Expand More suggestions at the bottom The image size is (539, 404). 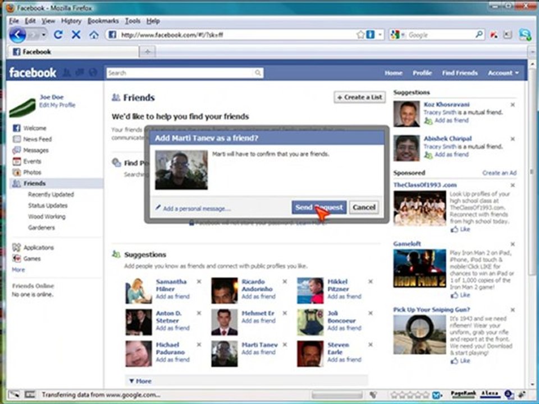point(140,381)
